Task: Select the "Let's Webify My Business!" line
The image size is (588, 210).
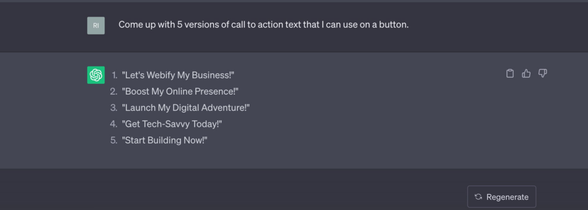Action: [x=178, y=75]
